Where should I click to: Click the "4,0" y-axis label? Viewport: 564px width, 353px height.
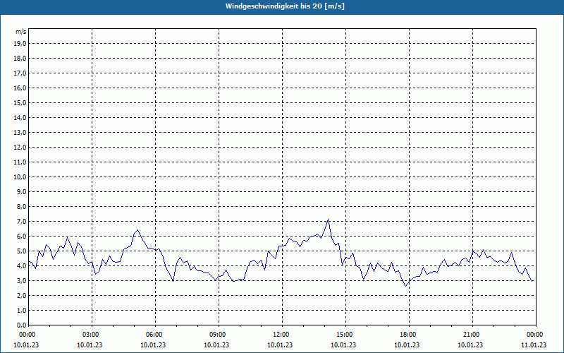pyautogui.click(x=21, y=266)
